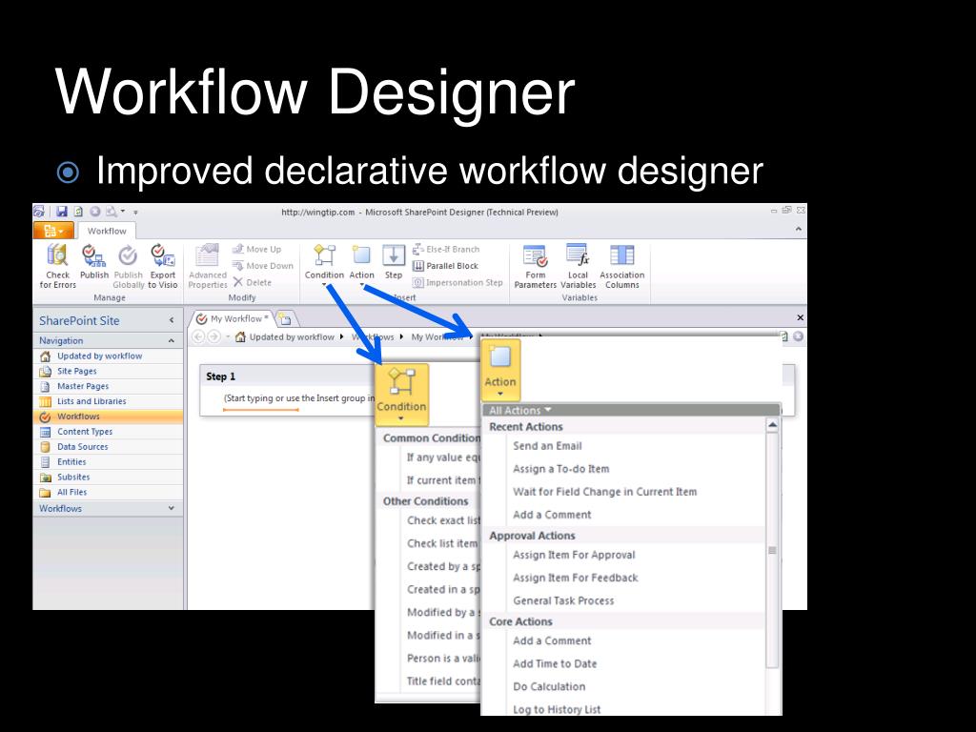Open All Actions filter dropdown
This screenshot has height=732, width=976.
(519, 410)
